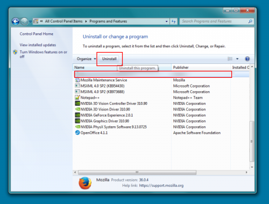The width and height of the screenshot is (269, 204).
Task: Click the horizontal scrollbar right arrow
Action: [246, 172]
